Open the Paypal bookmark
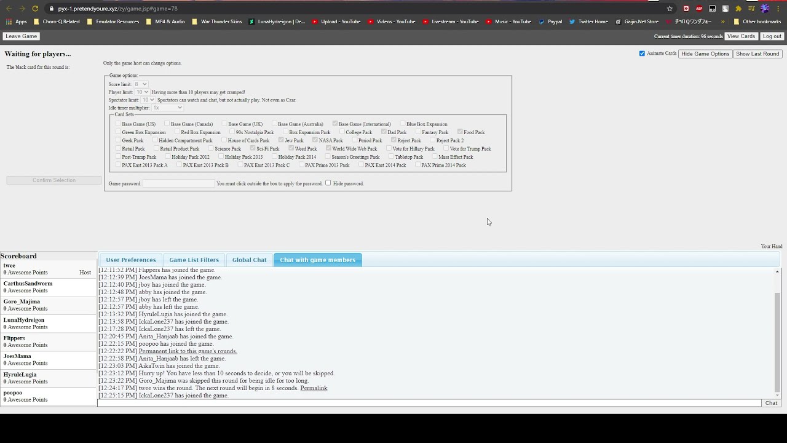Image resolution: width=787 pixels, height=443 pixels. (550, 22)
